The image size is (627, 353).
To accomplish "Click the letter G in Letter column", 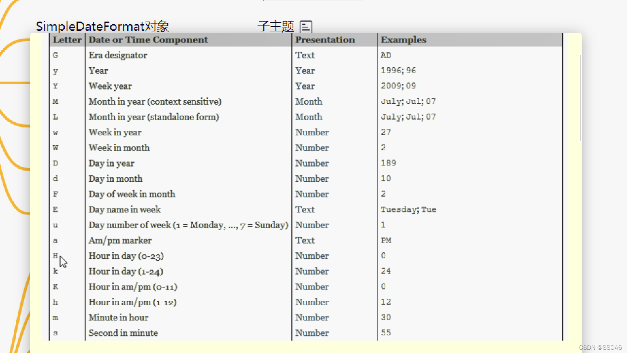I will point(56,55).
